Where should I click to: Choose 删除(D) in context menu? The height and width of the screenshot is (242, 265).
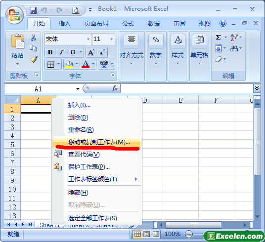[x=97, y=118]
